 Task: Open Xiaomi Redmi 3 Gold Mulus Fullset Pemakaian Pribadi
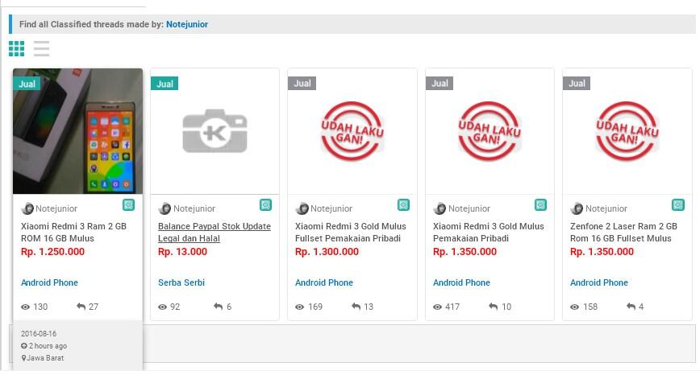pos(351,232)
